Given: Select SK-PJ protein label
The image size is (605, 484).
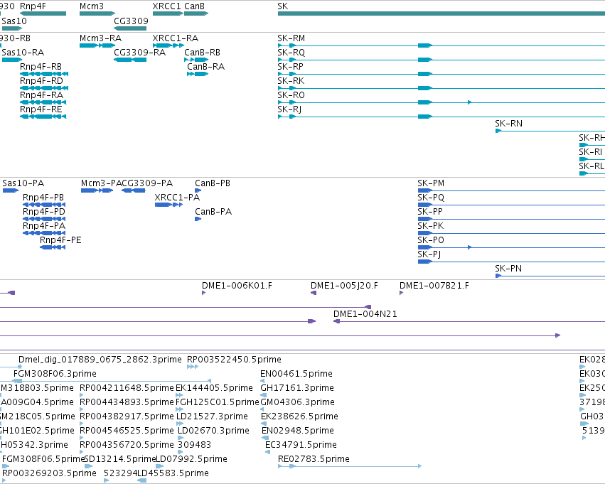Looking at the screenshot, I should coord(429,254).
